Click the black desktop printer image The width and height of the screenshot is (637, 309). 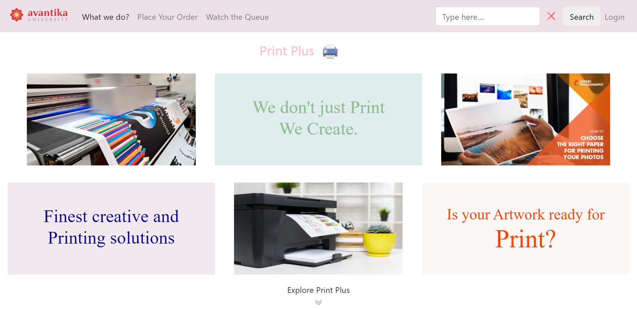[318, 228]
